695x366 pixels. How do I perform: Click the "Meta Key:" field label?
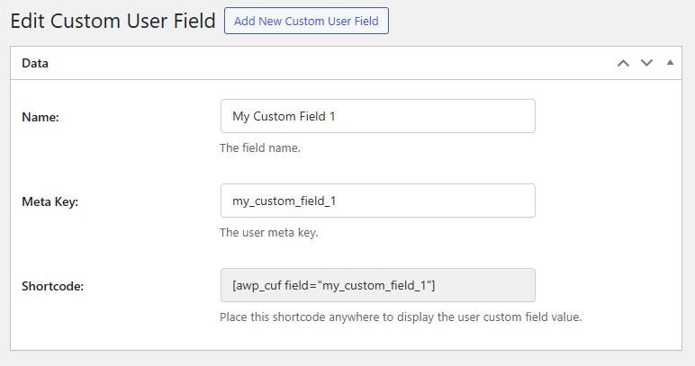pos(50,201)
